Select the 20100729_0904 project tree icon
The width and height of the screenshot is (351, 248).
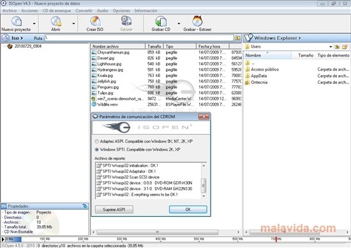coord(10,46)
